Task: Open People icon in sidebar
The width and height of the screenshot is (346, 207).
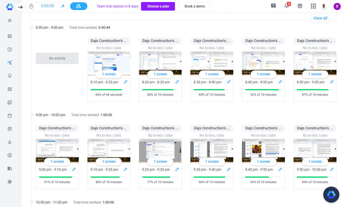Action: pos(10,142)
